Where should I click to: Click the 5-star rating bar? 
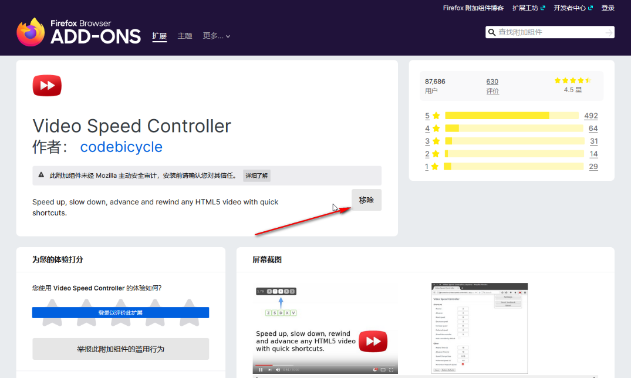(512, 116)
